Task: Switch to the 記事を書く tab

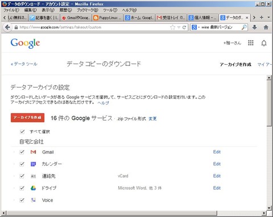Action: (x=44, y=18)
